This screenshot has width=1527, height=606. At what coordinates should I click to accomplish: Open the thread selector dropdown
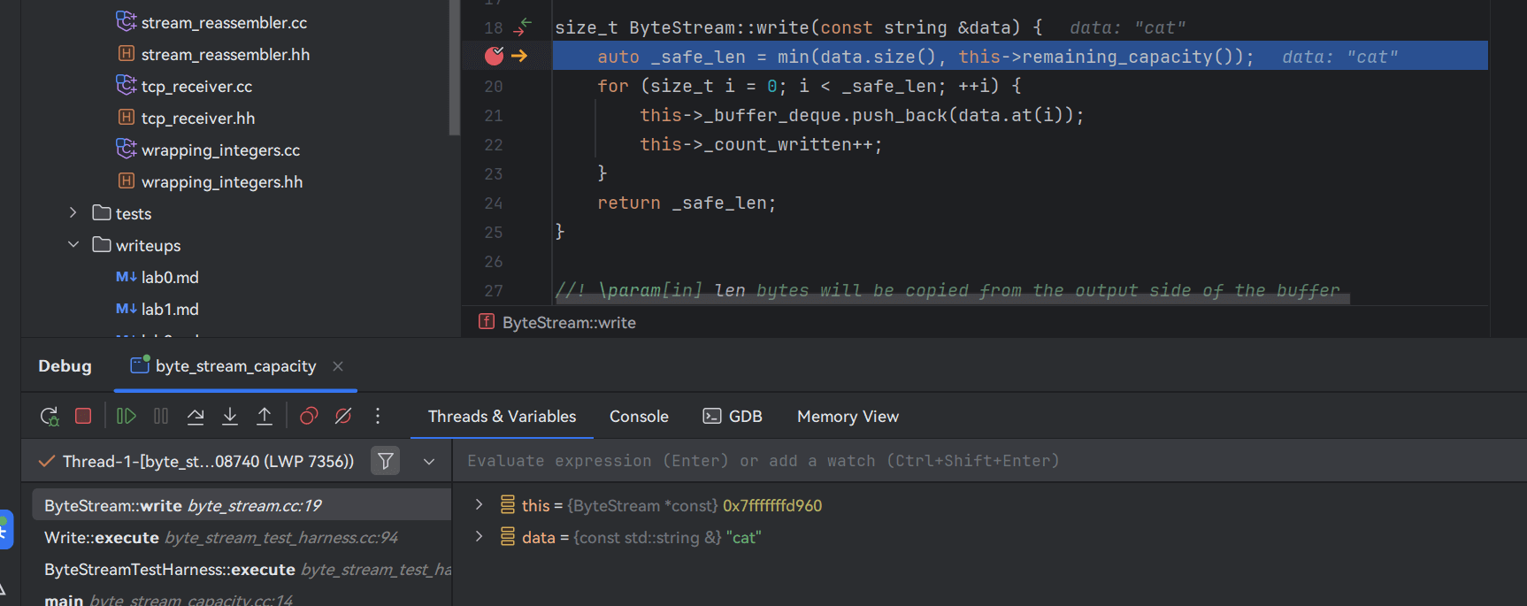pyautogui.click(x=429, y=461)
